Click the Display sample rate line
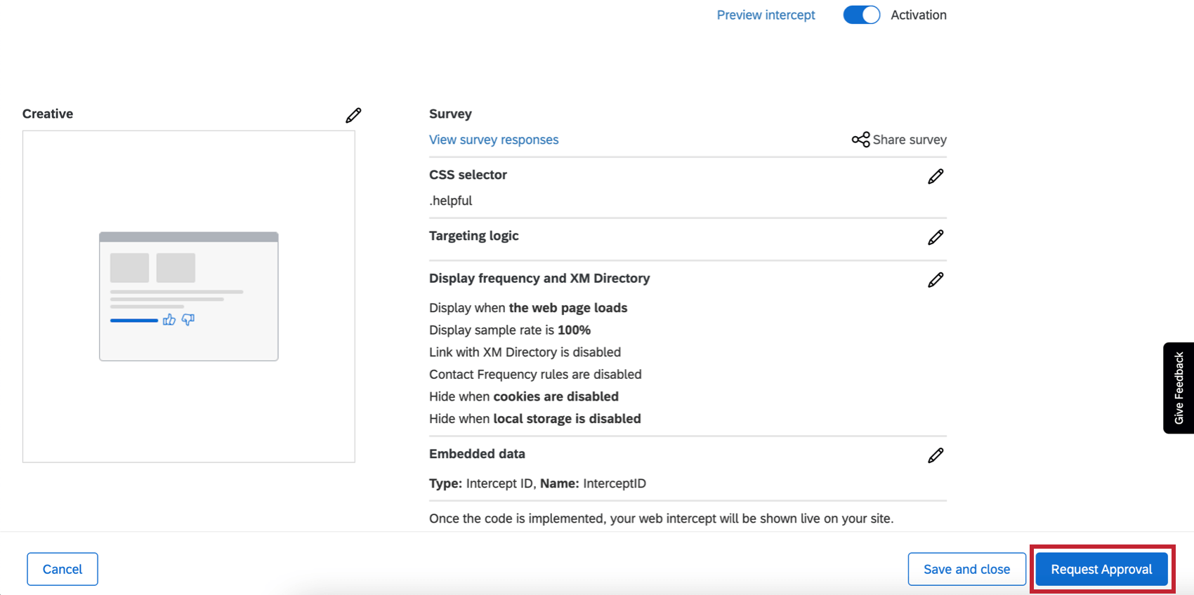1194x595 pixels. pos(510,330)
